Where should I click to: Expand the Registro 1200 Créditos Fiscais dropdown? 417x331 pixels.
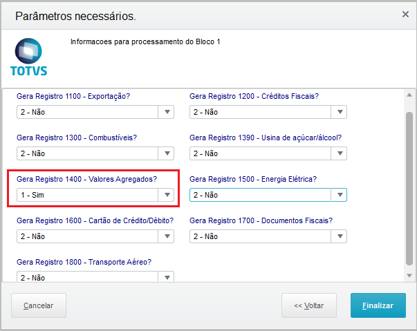[x=340, y=112]
